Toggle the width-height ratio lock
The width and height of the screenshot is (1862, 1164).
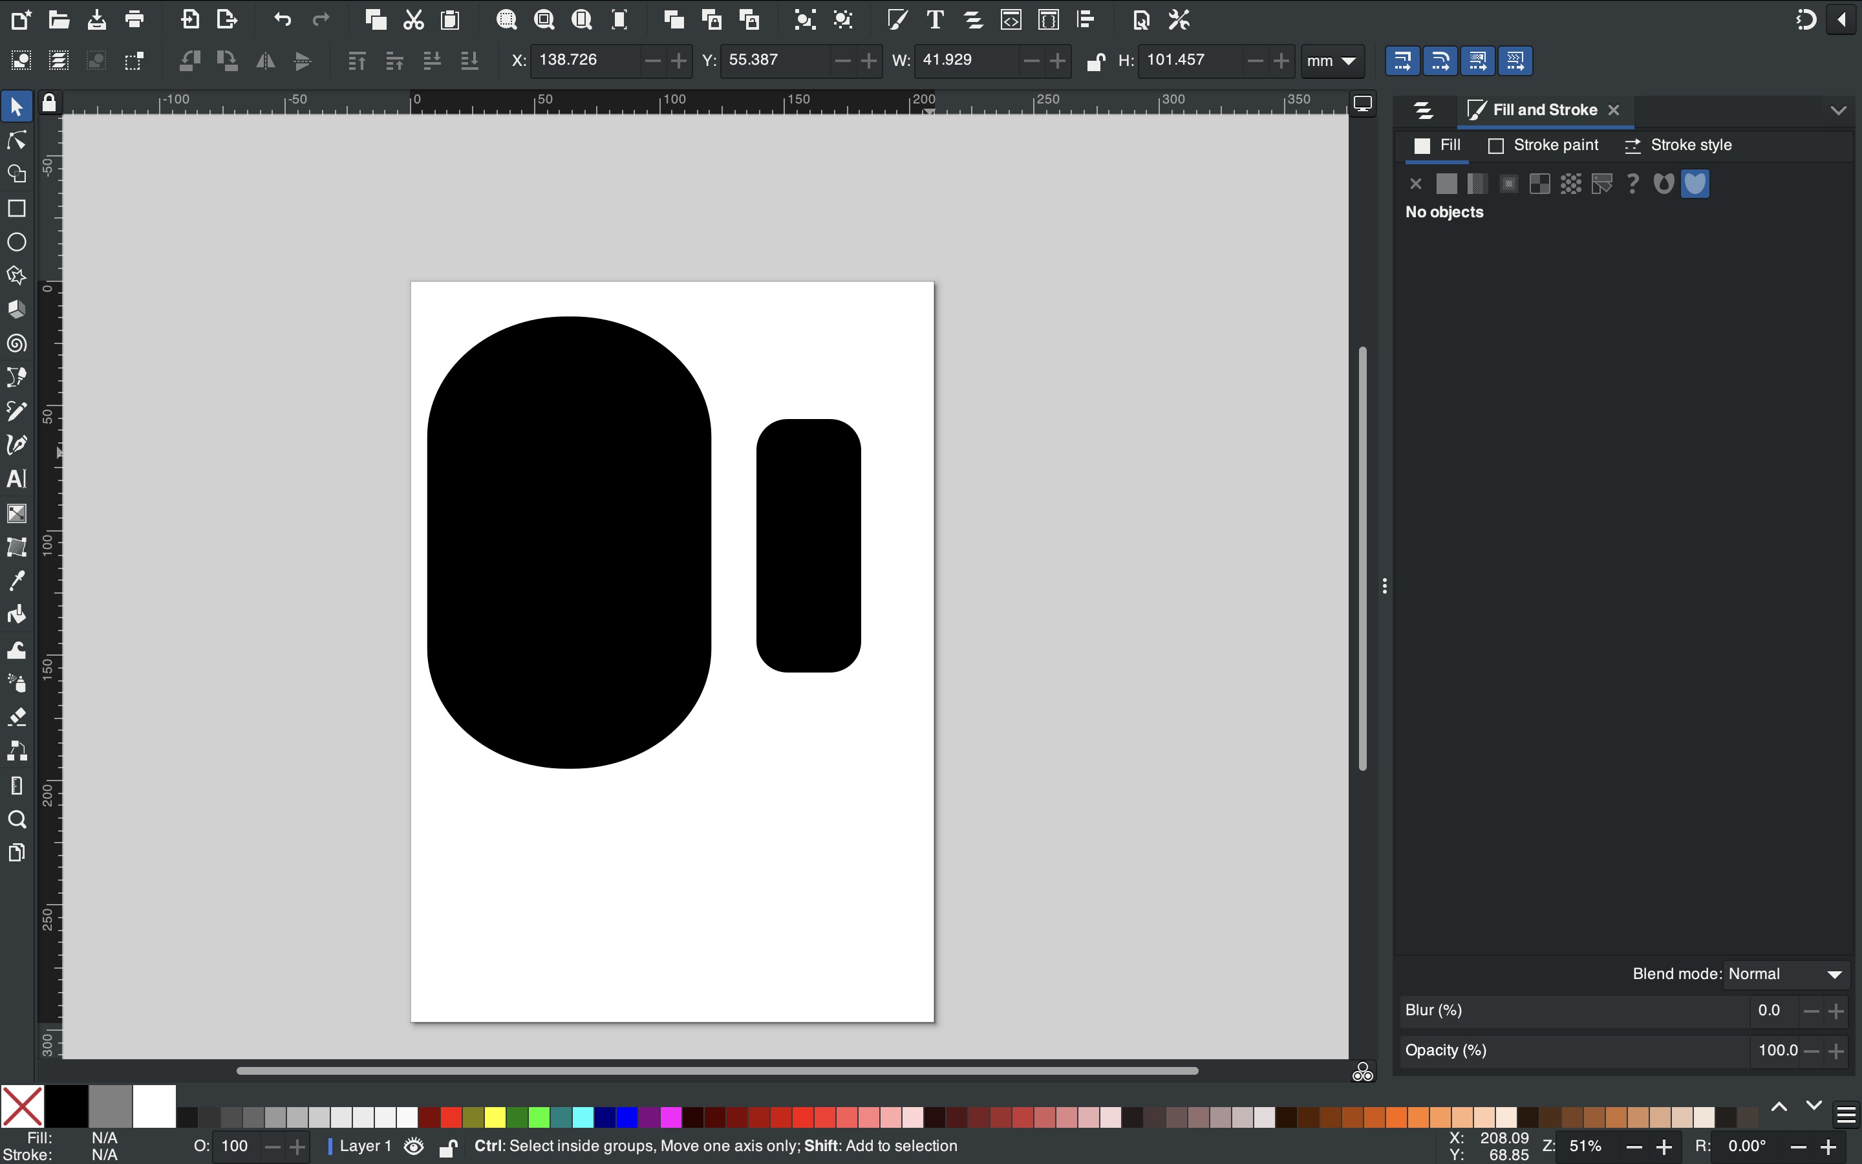[x=1096, y=61]
